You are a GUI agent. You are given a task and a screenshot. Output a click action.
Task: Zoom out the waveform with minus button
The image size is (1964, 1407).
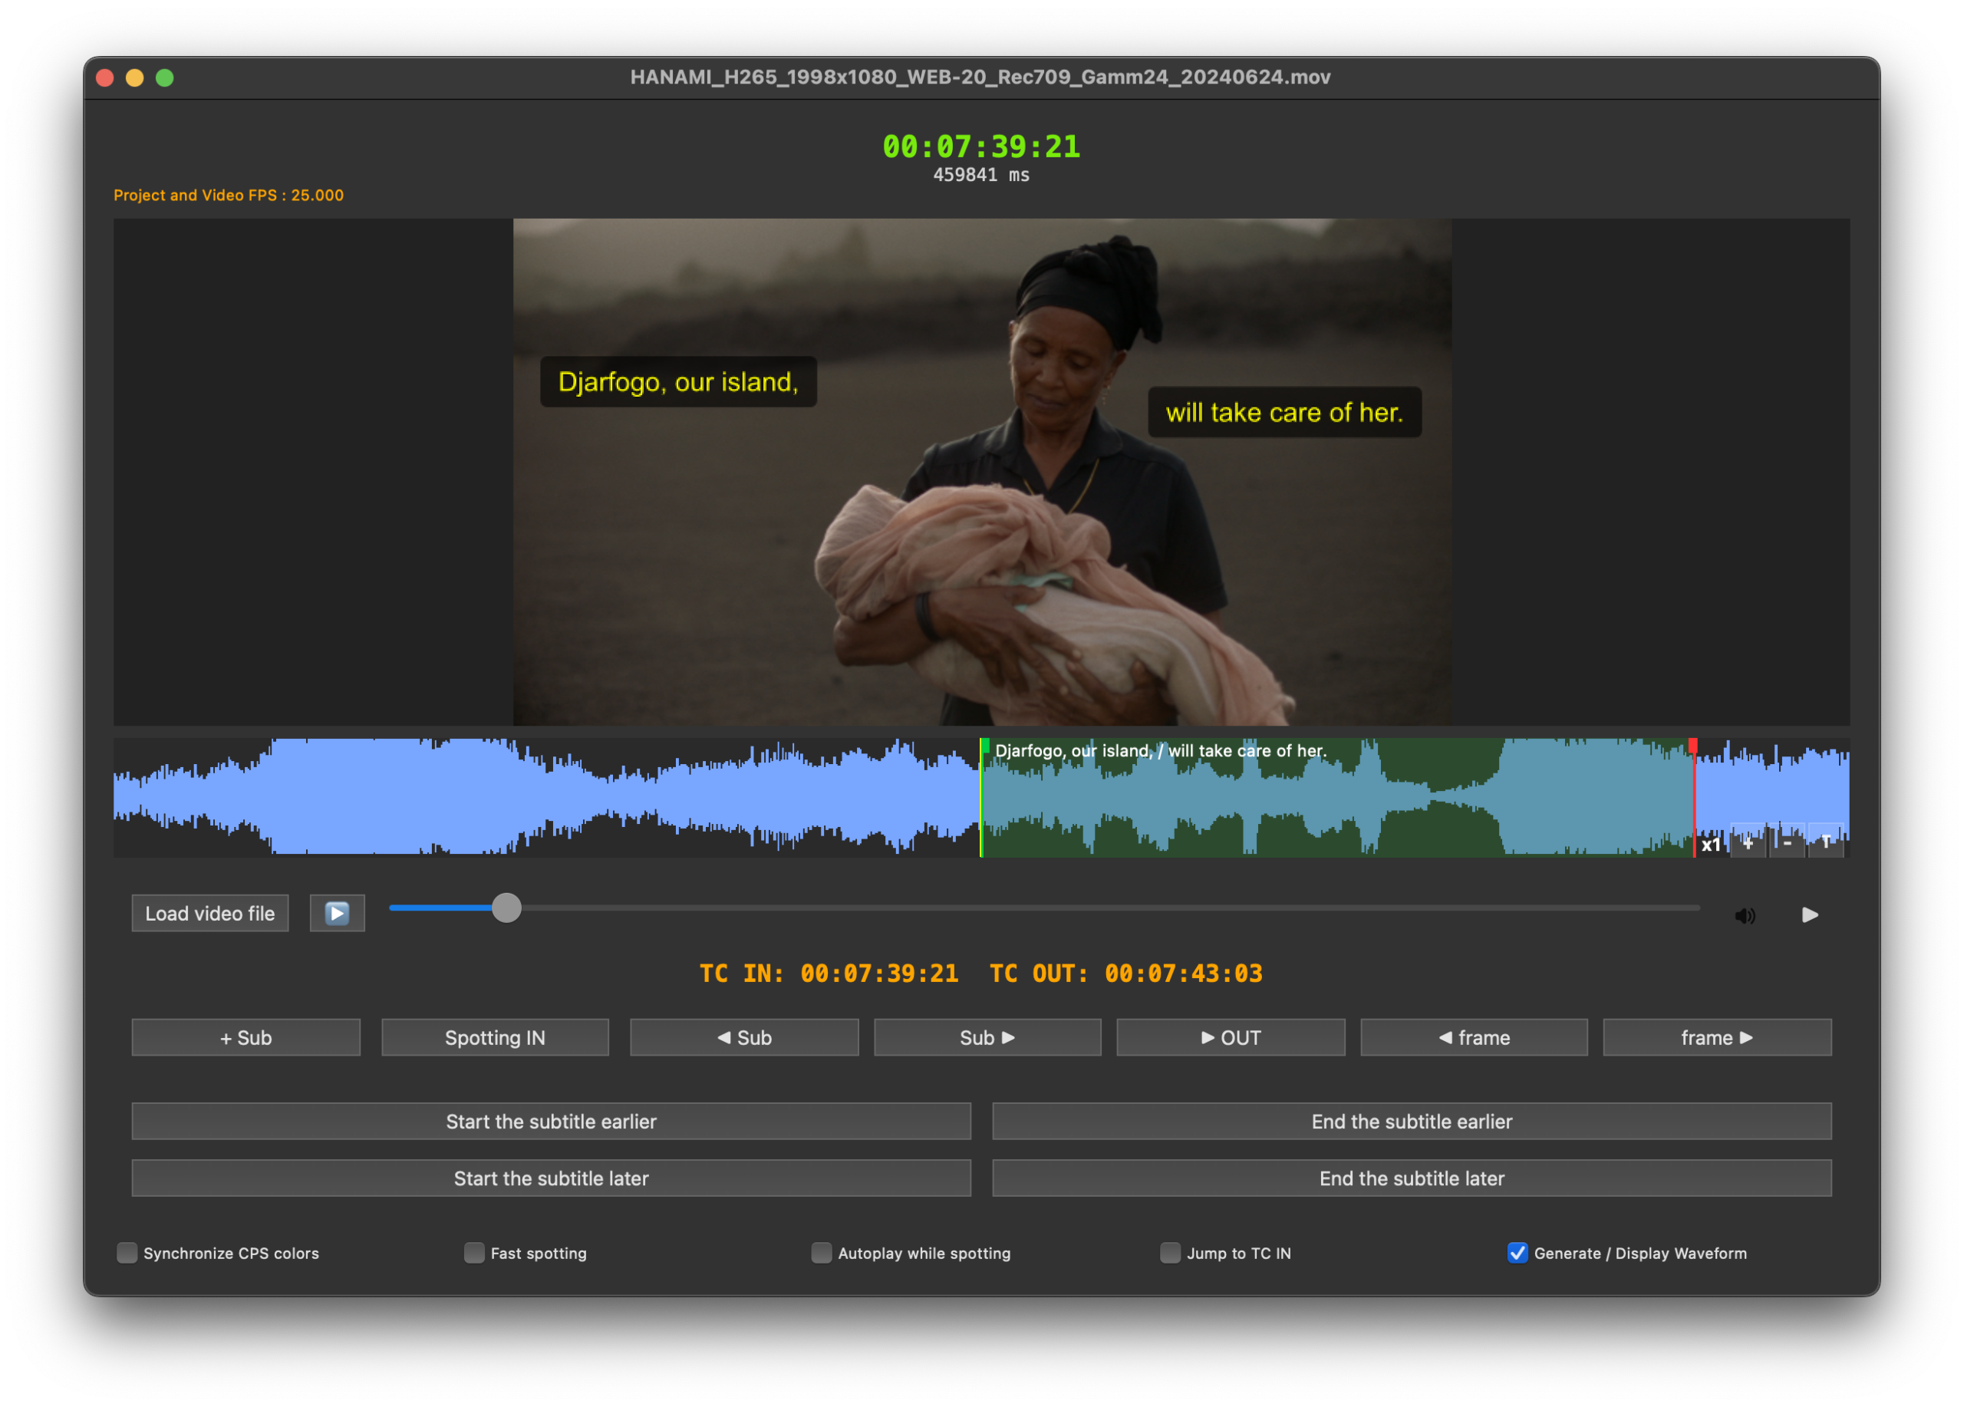pyautogui.click(x=1787, y=842)
